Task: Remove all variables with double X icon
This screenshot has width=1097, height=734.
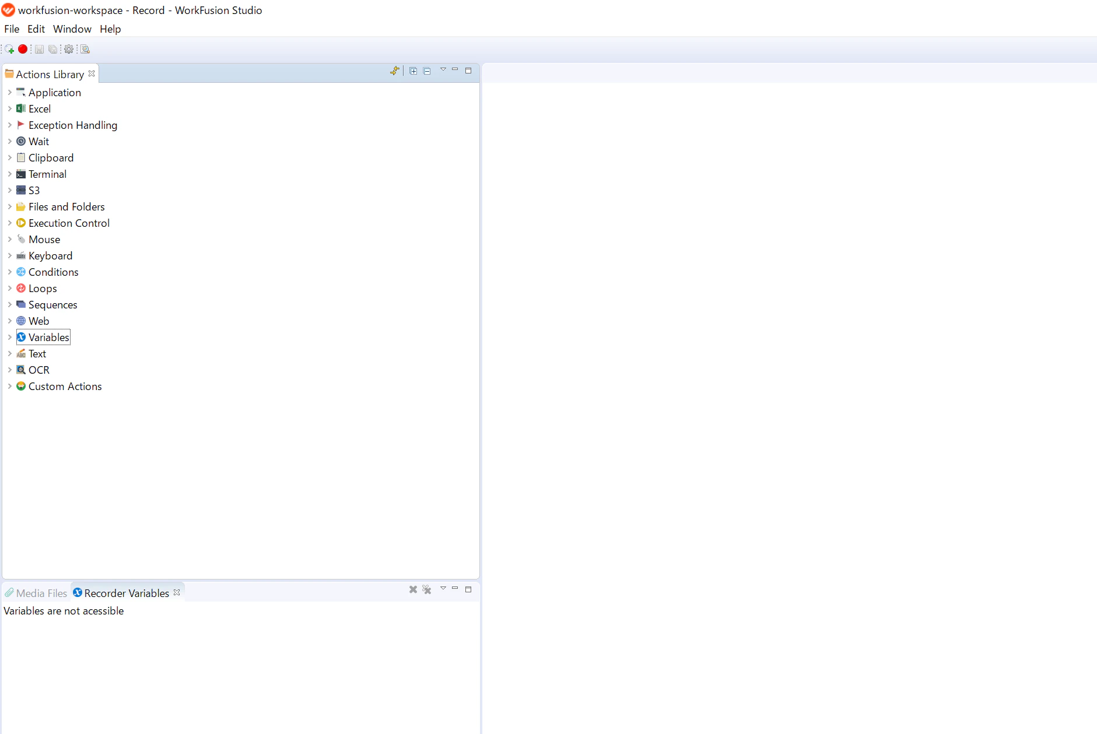Action: click(x=427, y=590)
